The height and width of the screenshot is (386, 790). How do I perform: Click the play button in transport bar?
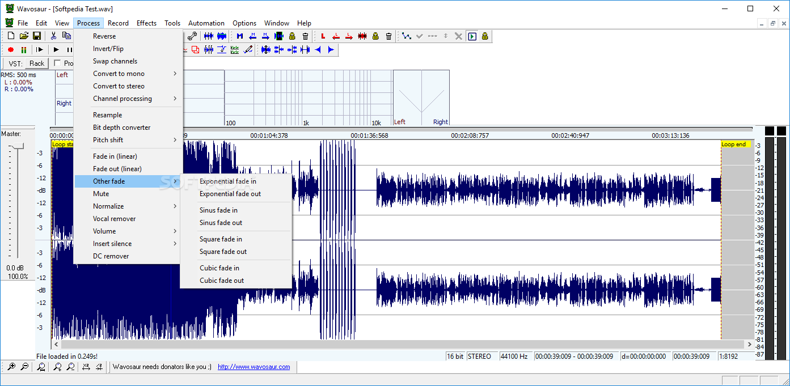click(56, 50)
